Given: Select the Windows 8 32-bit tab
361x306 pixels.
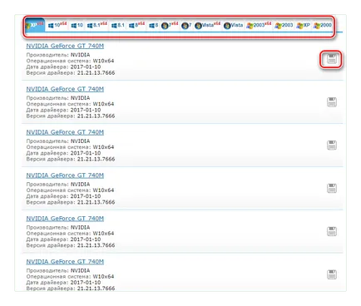Looking at the screenshot, I should [x=154, y=25].
